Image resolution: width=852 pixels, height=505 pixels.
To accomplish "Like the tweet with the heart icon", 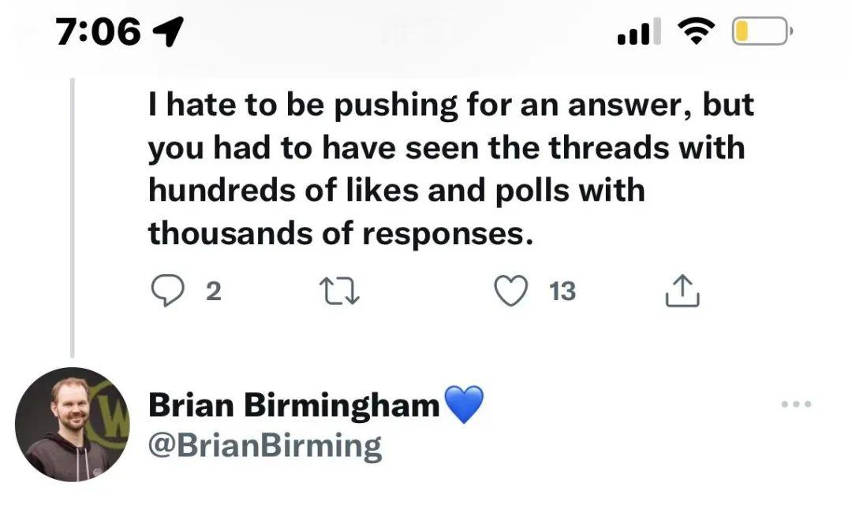I will click(x=510, y=292).
